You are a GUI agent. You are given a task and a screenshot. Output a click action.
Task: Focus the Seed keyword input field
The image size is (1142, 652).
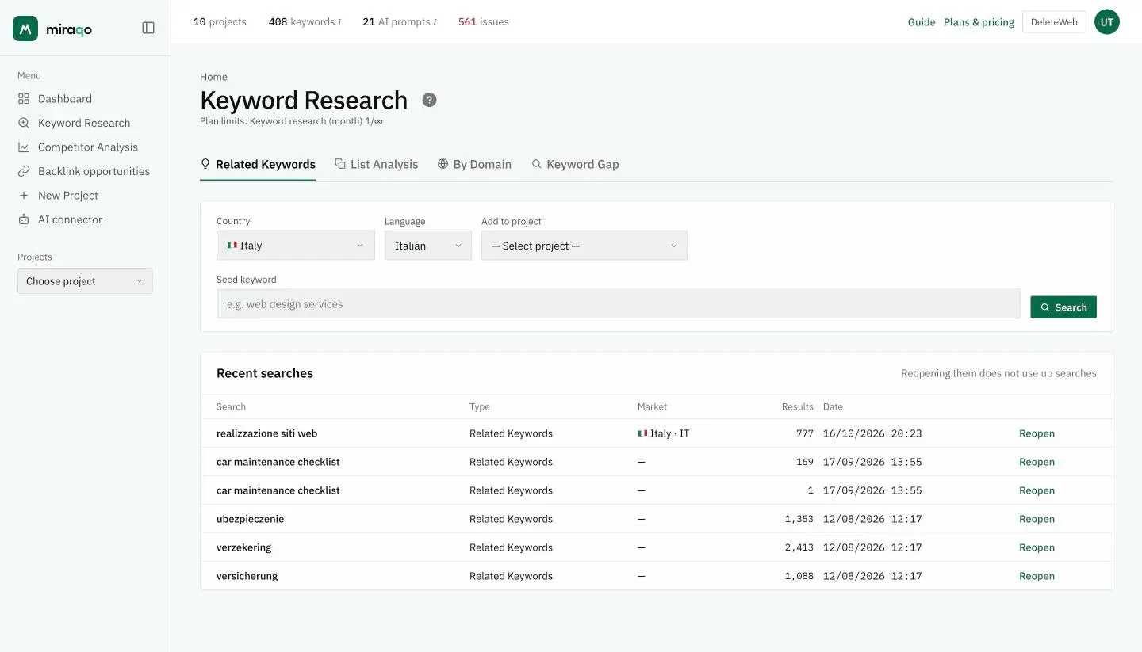[619, 304]
